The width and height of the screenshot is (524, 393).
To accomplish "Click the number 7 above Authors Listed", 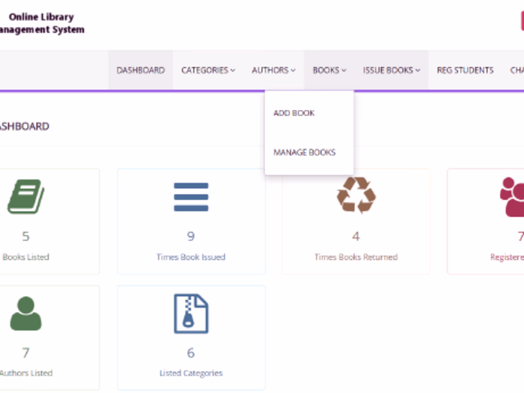I will (x=25, y=353).
